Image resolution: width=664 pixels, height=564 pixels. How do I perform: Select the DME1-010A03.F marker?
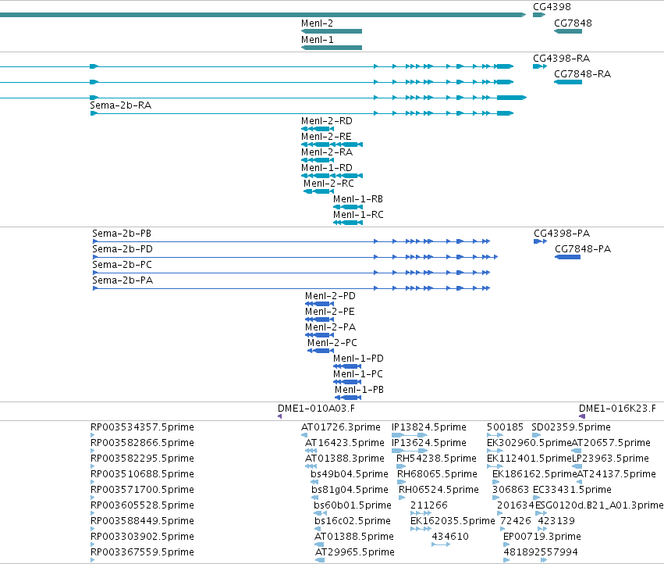280,416
